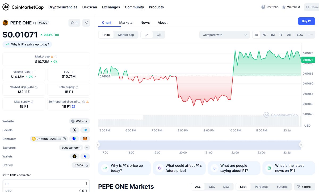Show Max. supply info icon
Image resolution: width=319 pixels, height=192 pixels.
[x=32, y=102]
